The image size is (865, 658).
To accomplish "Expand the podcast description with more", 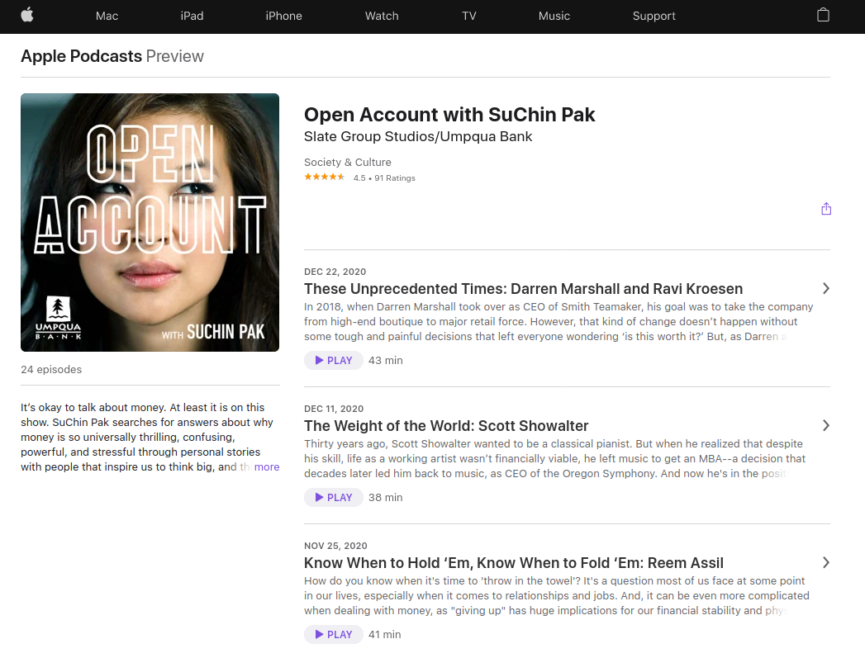I will point(267,466).
